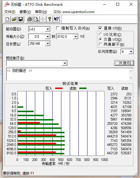Click read value 189041
The height and width of the screenshot is (178, 140).
click(126, 111)
